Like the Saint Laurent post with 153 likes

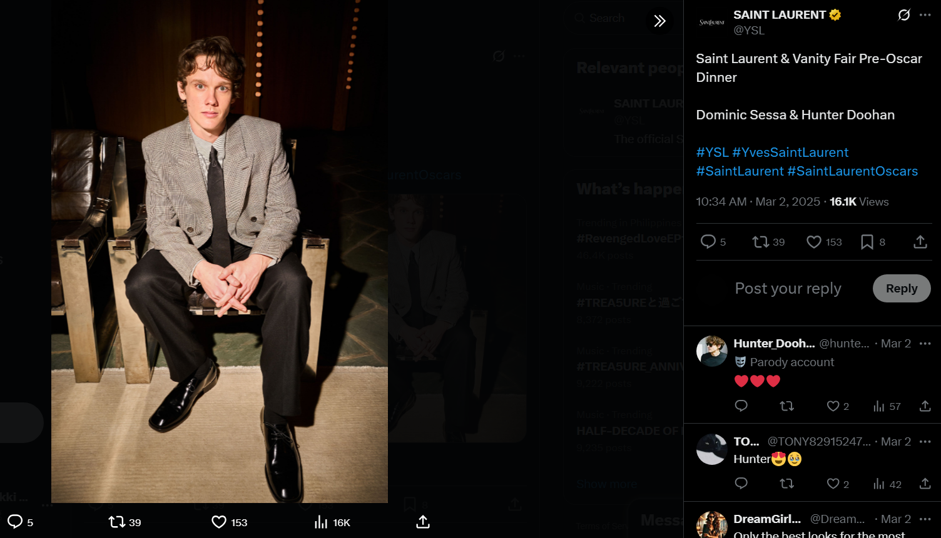[x=814, y=242]
